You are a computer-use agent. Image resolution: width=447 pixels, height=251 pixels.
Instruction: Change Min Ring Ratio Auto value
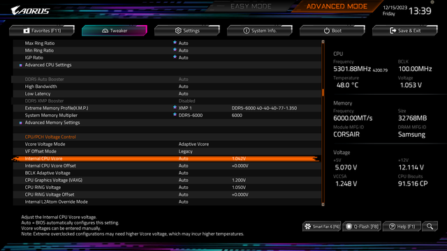coord(183,50)
